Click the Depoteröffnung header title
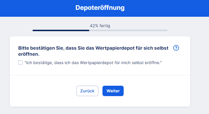The width and height of the screenshot is (209, 114). (x=100, y=8)
